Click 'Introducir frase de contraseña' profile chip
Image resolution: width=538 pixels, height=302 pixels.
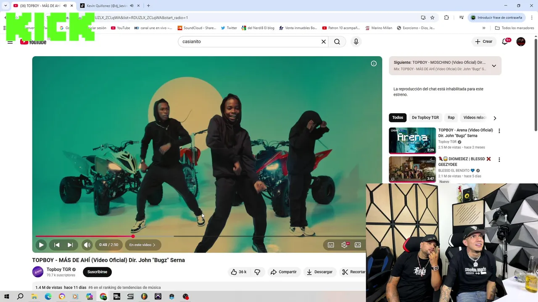497,18
